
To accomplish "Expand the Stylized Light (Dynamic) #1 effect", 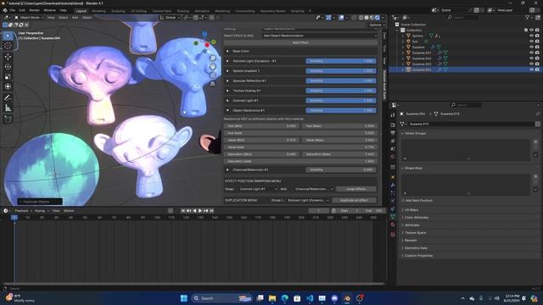I will click(227, 61).
